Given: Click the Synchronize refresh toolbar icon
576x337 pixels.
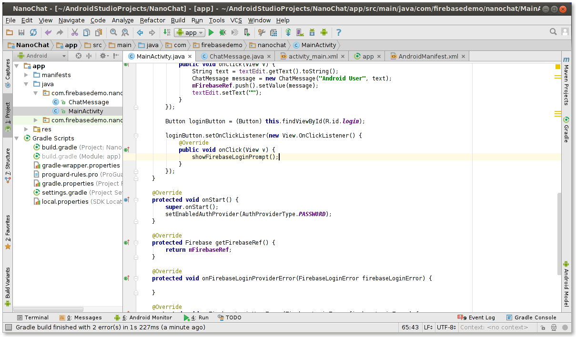Looking at the screenshot, I should coord(33,32).
